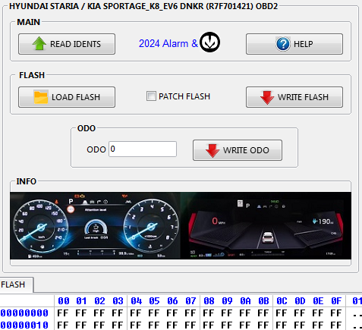Click the black circular download logo

click(x=209, y=42)
